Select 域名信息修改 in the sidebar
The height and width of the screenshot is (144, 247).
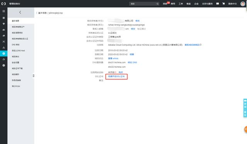[17, 33]
